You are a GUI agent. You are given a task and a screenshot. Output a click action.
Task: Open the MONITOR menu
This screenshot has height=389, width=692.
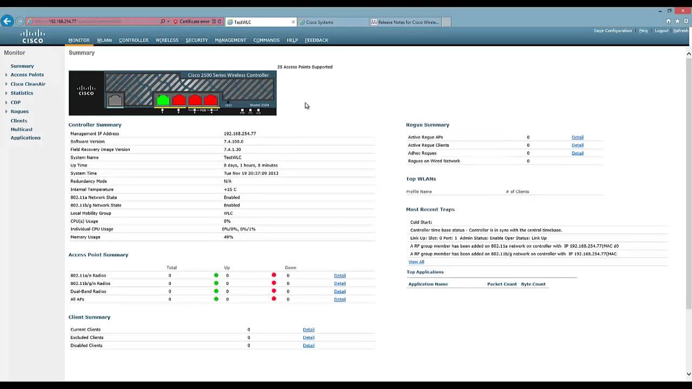[79, 40]
